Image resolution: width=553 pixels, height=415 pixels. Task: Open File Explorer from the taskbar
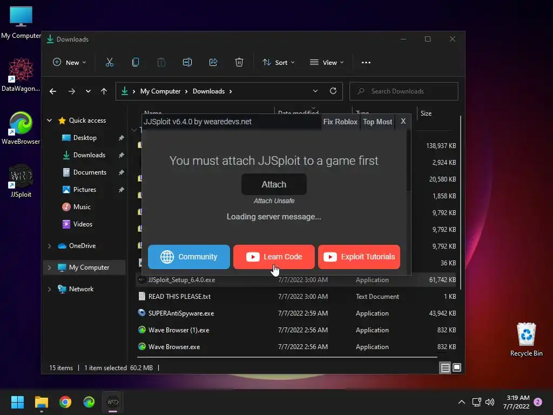coord(41,402)
